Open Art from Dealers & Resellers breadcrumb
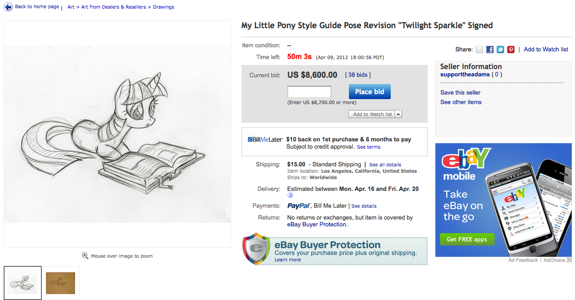 (x=114, y=7)
